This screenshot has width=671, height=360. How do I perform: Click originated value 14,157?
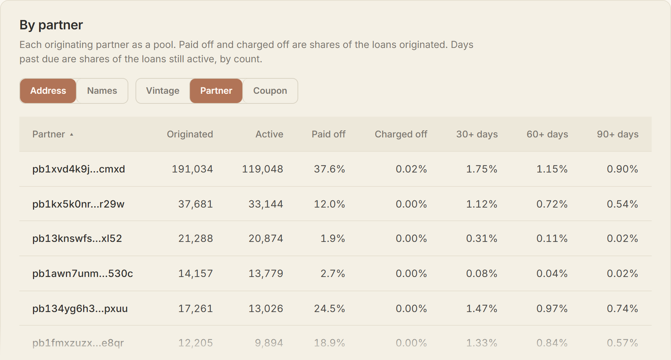[x=196, y=273]
